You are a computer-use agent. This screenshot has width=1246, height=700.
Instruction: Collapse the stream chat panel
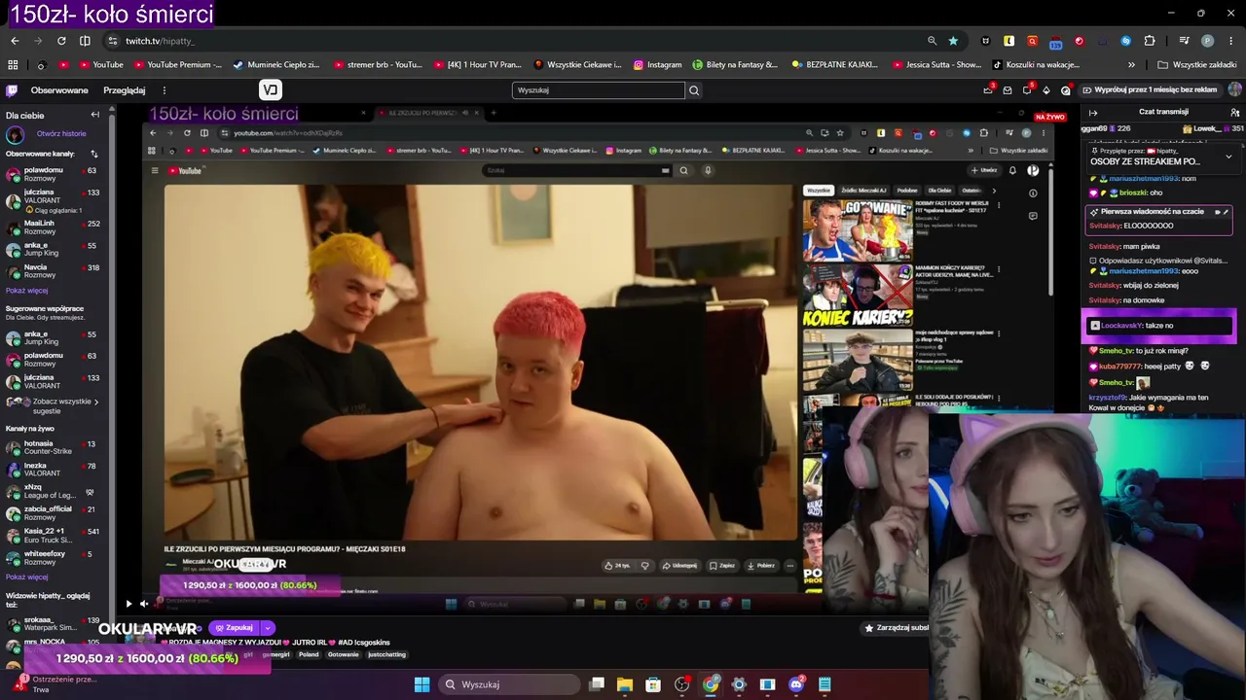(x=1092, y=113)
